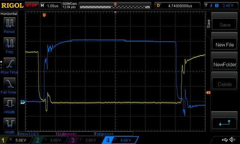Enable channel 3 at 2.00 V
The width and height of the screenshot is (240, 144).
[x=85, y=140]
